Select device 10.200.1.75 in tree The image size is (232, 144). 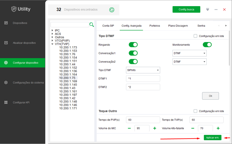click(68, 78)
